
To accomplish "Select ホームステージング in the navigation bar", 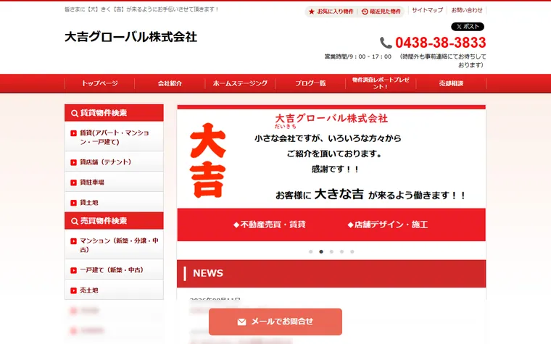I will [240, 83].
